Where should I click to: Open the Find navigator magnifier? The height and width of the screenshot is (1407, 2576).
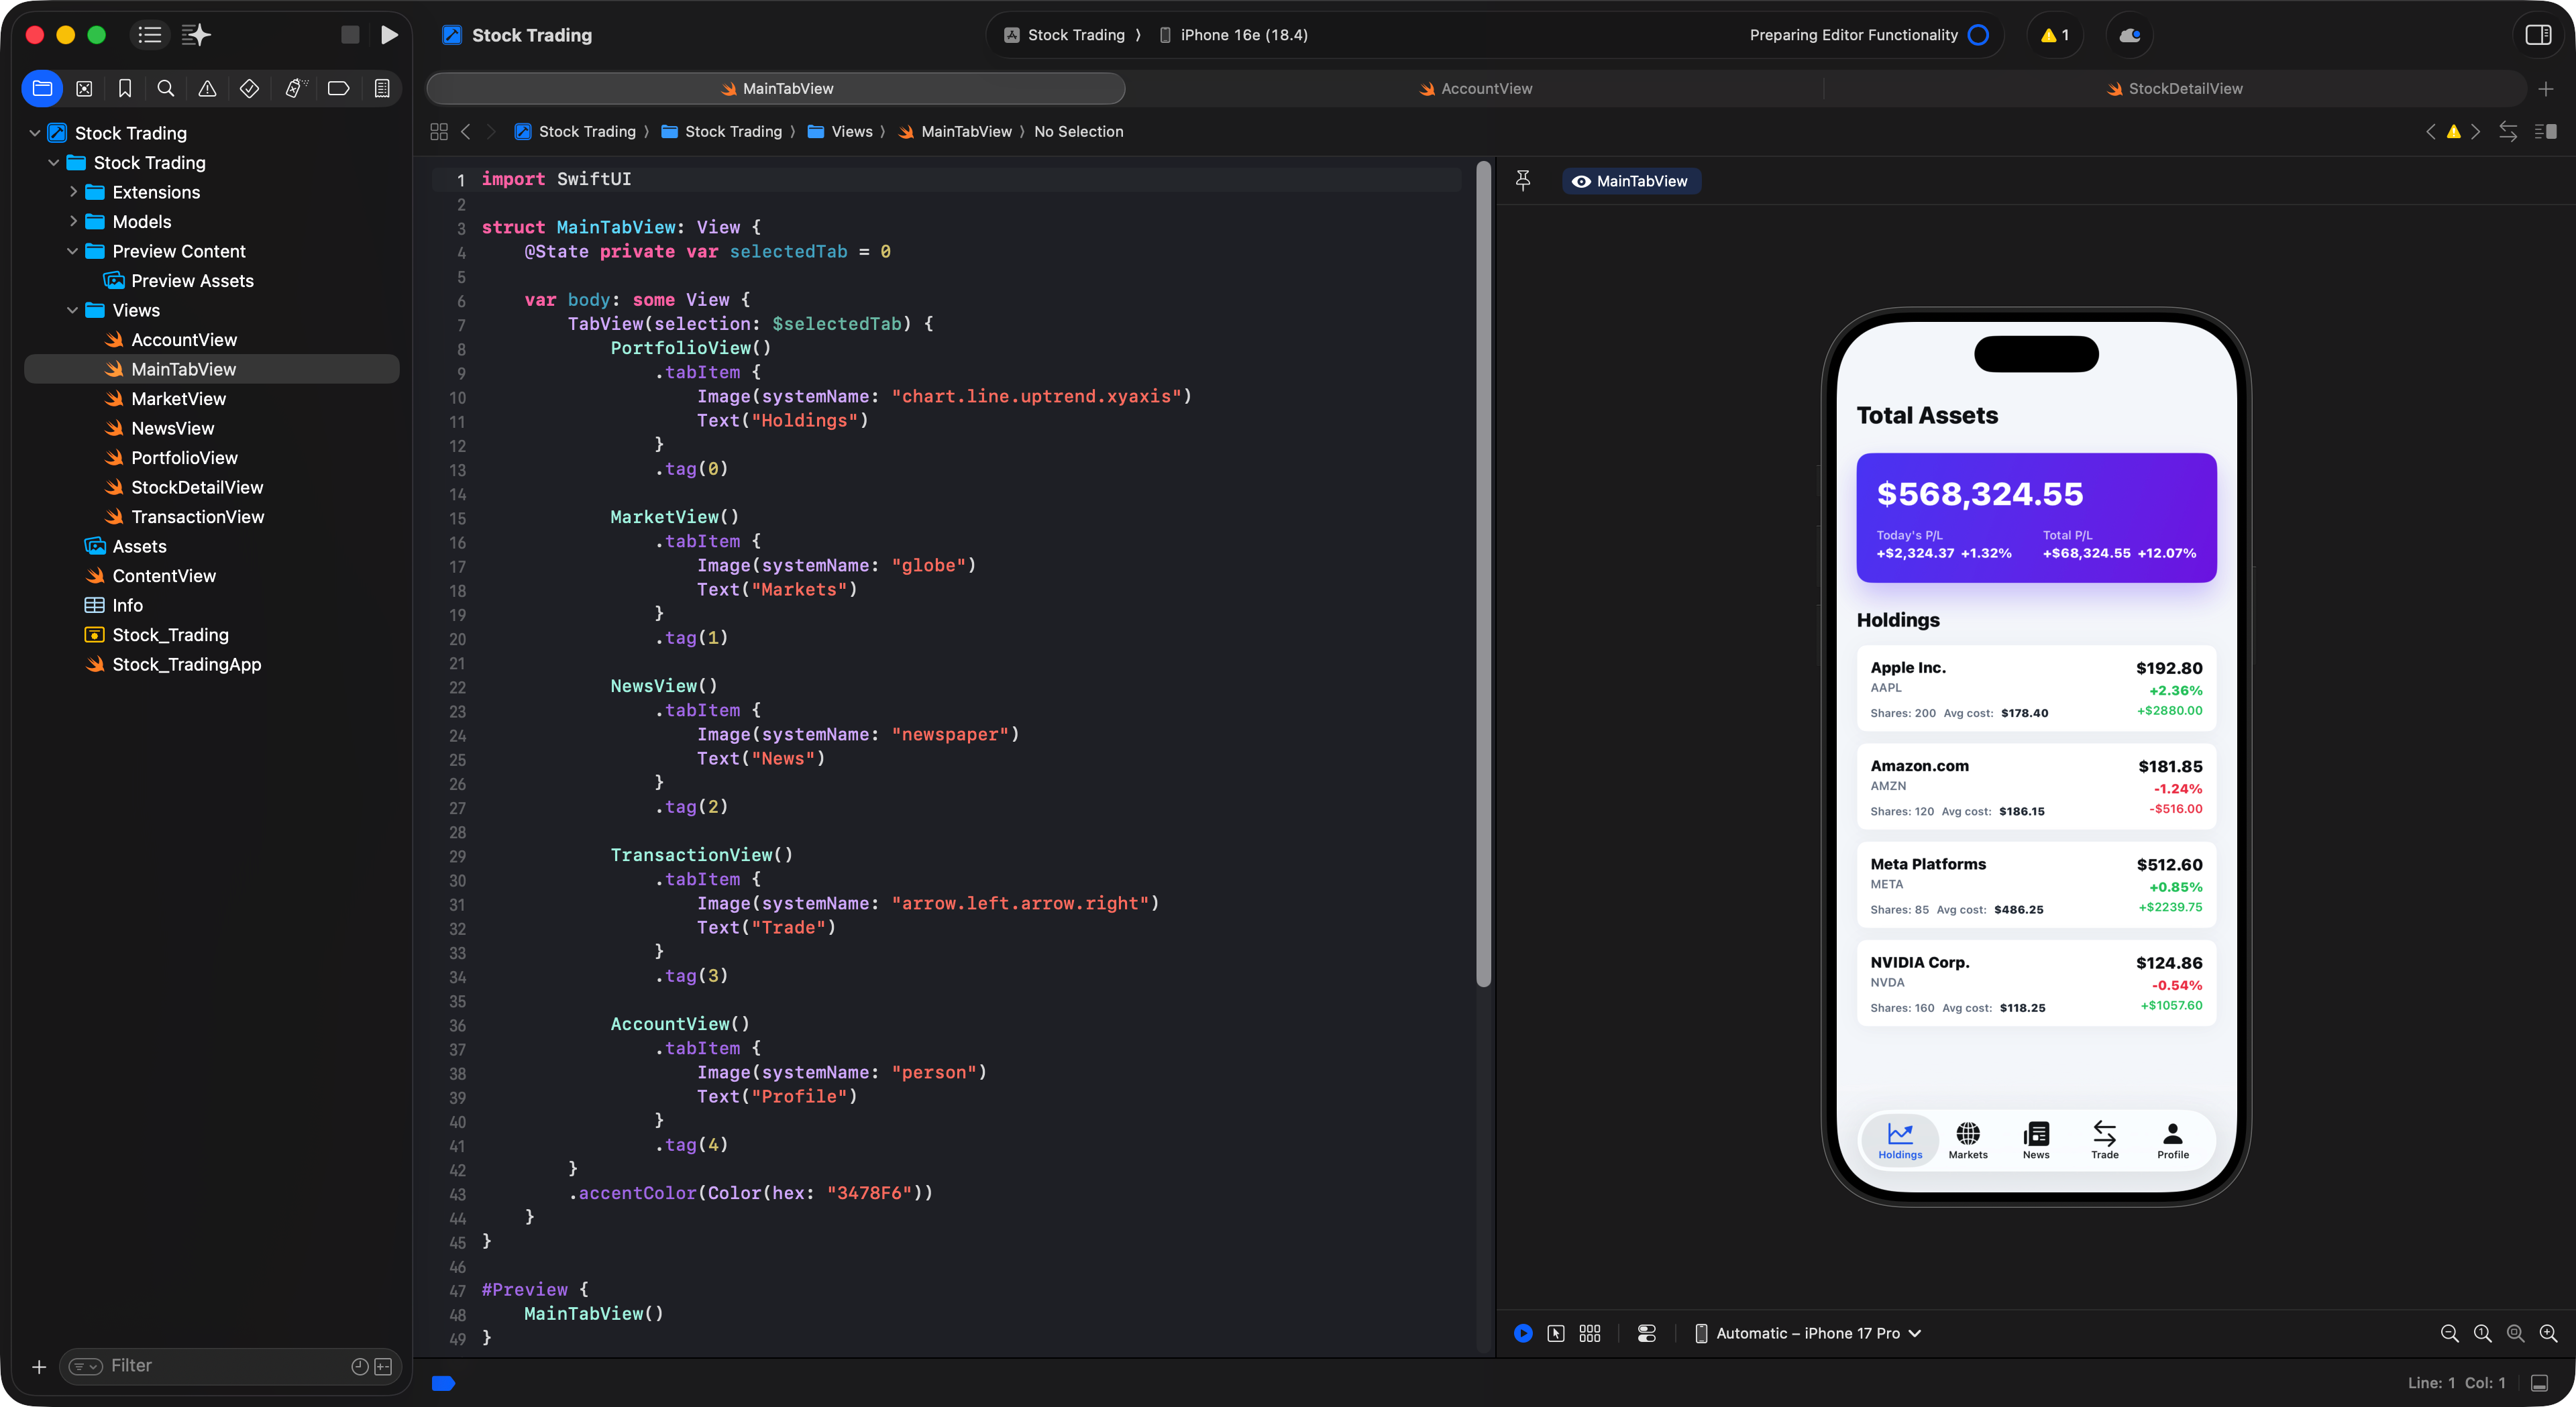pos(166,89)
